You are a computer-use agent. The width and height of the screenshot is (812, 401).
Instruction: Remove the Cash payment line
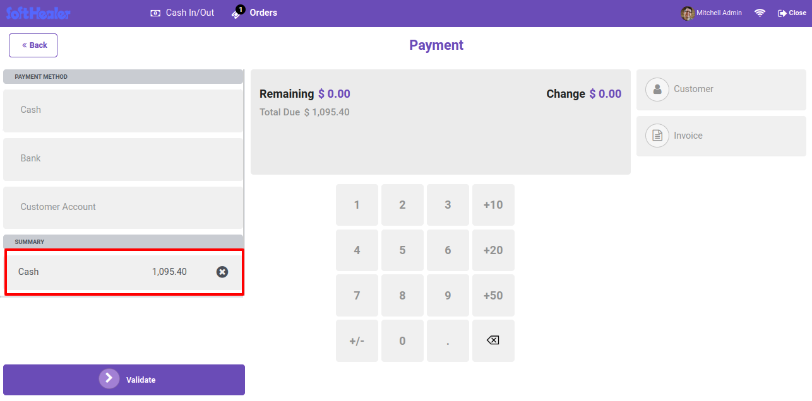(x=222, y=272)
